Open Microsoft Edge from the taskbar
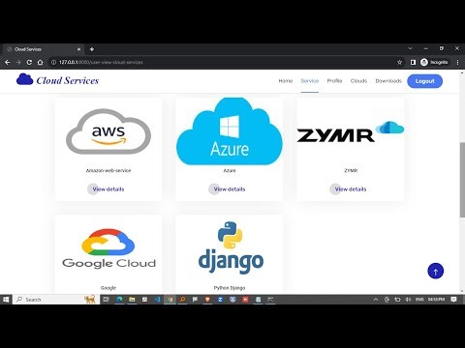Image resolution: width=465 pixels, height=348 pixels. (x=119, y=300)
